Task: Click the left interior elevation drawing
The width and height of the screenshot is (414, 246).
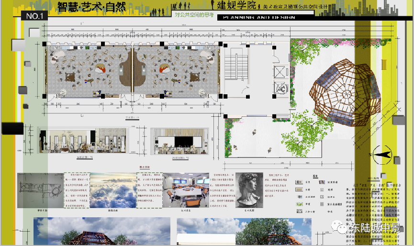Action: 82,141
